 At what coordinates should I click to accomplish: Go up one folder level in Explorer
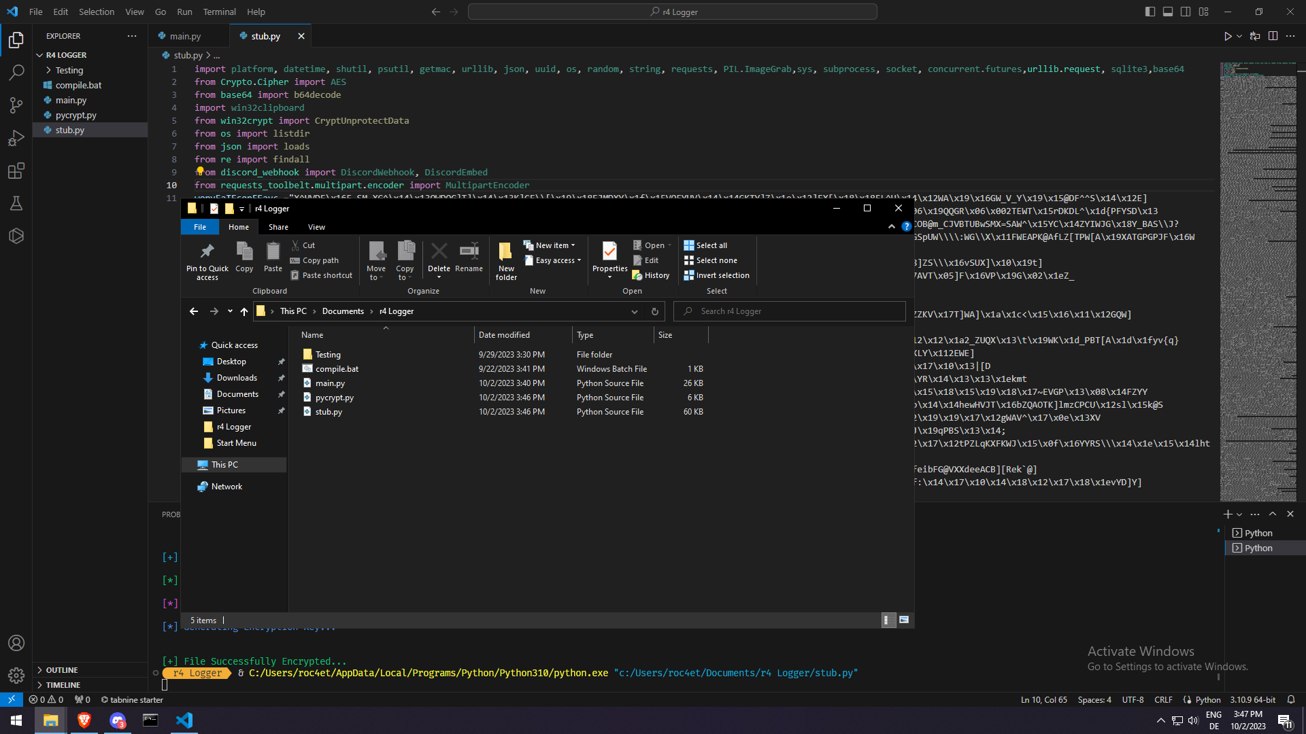coord(244,311)
